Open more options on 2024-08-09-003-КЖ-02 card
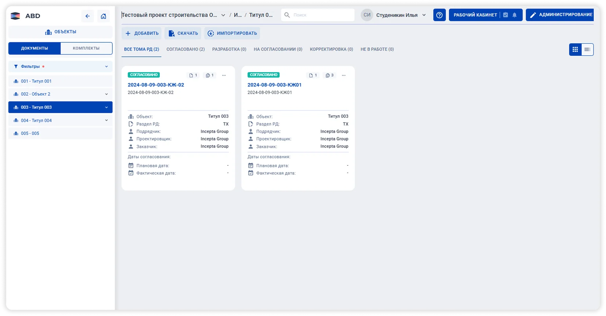This screenshot has height=316, width=606. coord(224,75)
